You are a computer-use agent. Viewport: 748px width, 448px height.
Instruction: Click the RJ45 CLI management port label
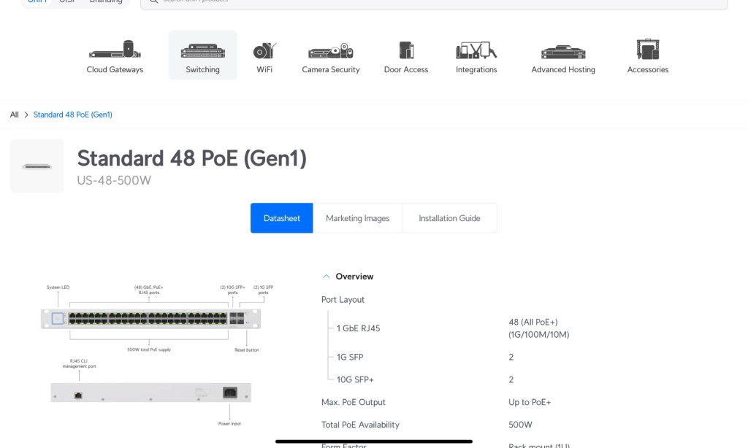click(x=79, y=363)
